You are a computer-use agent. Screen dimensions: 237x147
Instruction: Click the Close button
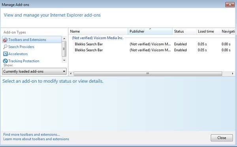click(222, 138)
